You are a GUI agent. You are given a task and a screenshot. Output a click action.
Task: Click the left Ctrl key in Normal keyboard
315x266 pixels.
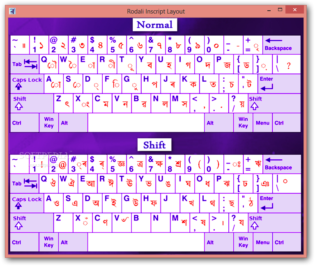tap(25, 123)
